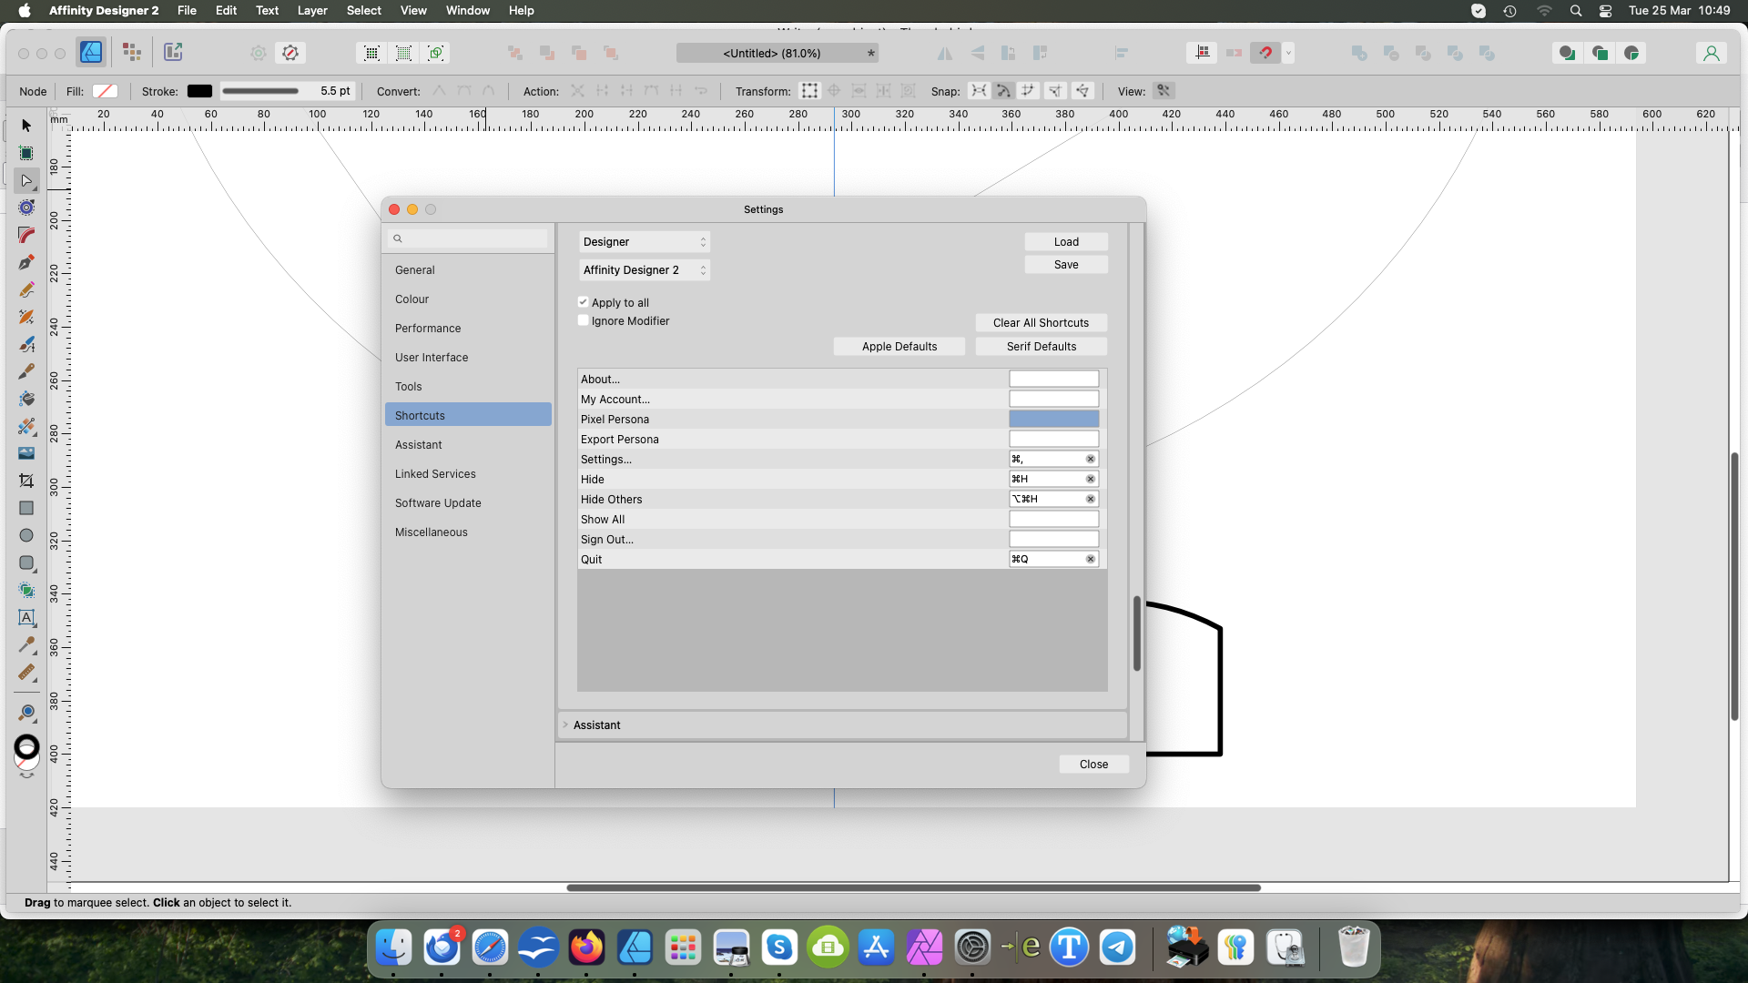Open the snapping options dropdown arrow
Screen dimensions: 1748x983
tap(1288, 53)
